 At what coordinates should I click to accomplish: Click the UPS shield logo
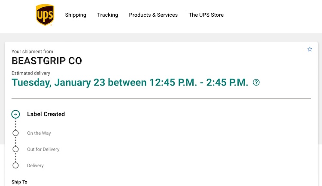[x=45, y=15]
